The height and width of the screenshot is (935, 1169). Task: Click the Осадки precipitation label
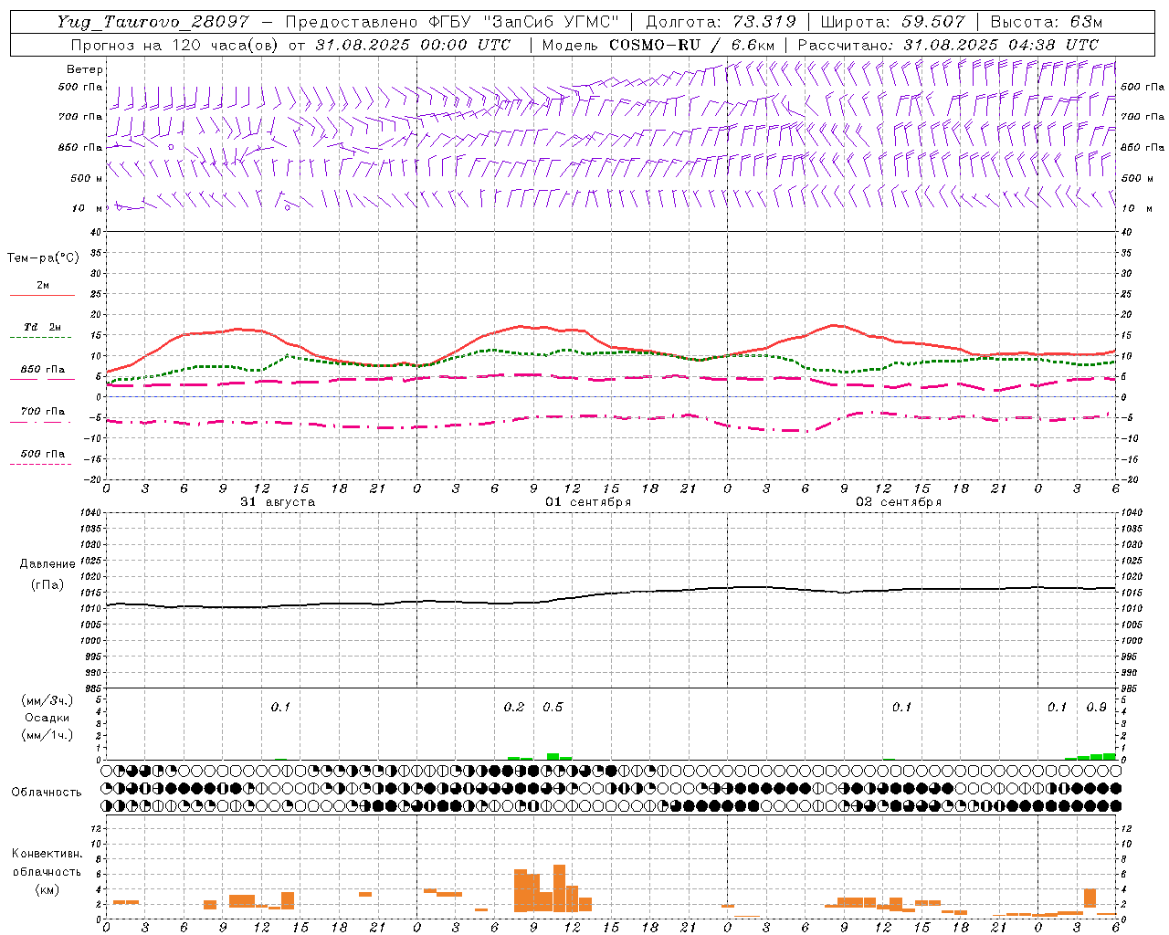point(47,718)
